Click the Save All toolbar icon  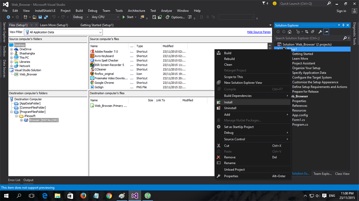click(x=46, y=17)
